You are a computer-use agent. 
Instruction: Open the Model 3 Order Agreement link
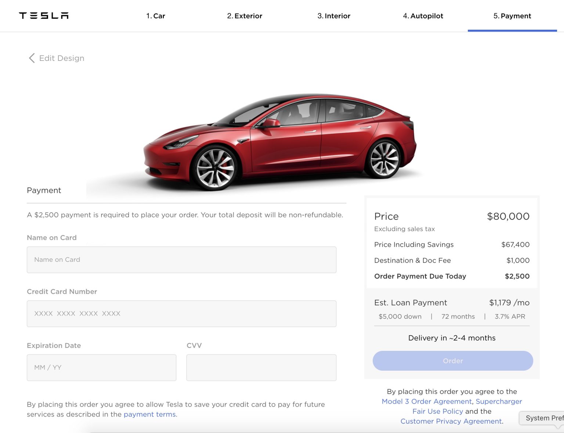click(426, 401)
